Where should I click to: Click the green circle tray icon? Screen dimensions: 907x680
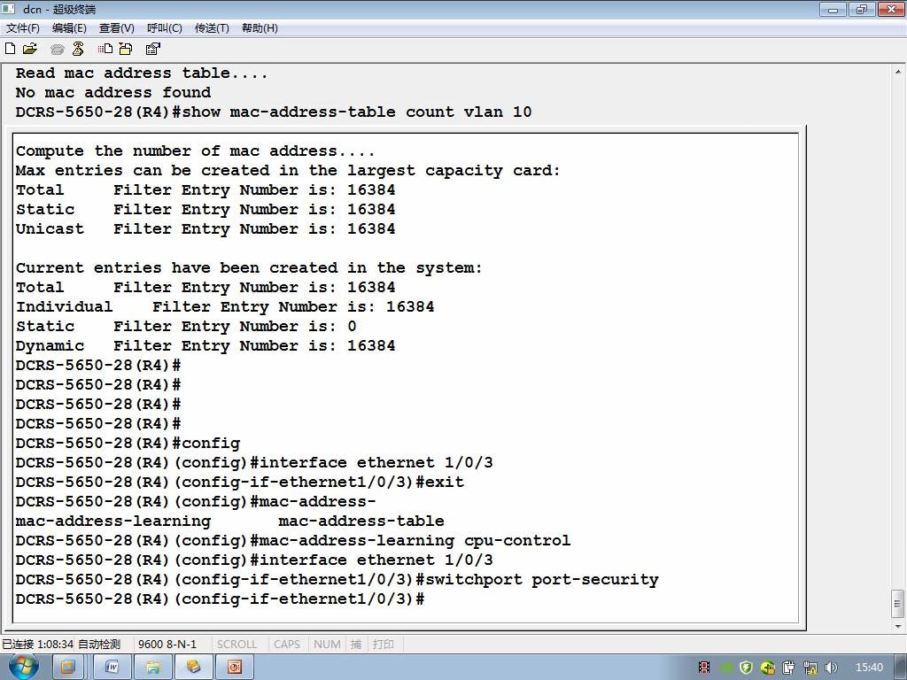[x=725, y=668]
